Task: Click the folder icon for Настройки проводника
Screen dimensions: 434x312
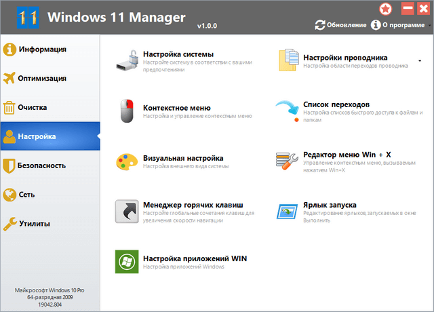Action: point(288,60)
